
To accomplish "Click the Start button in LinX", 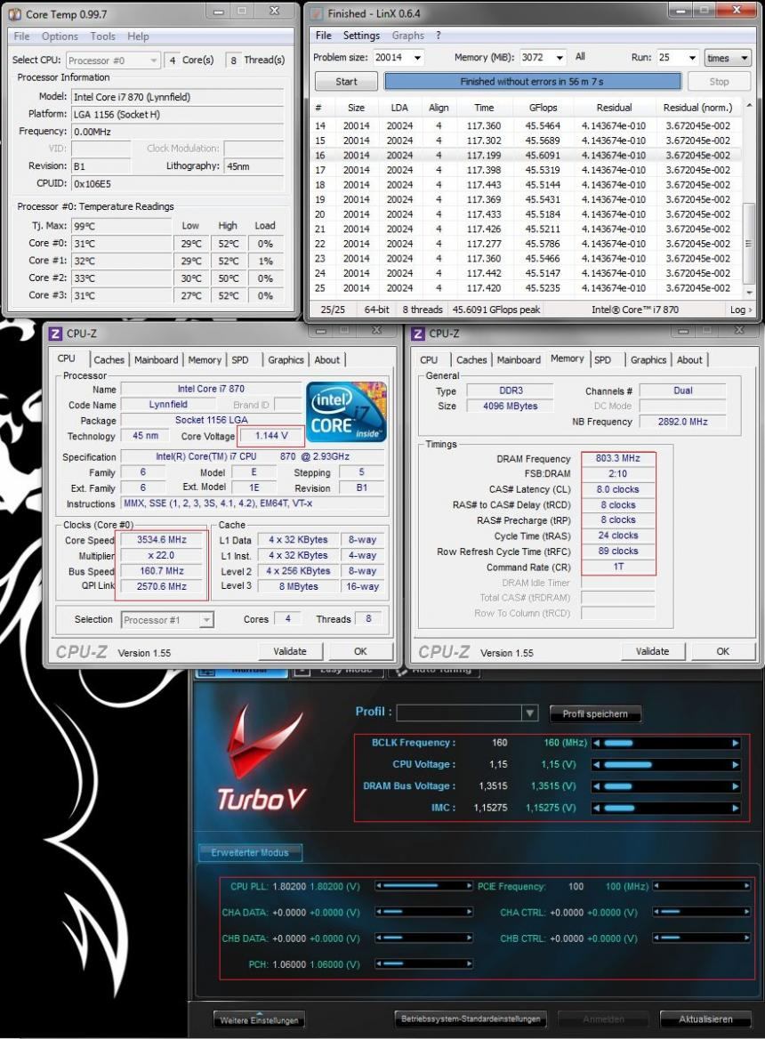I will [346, 82].
